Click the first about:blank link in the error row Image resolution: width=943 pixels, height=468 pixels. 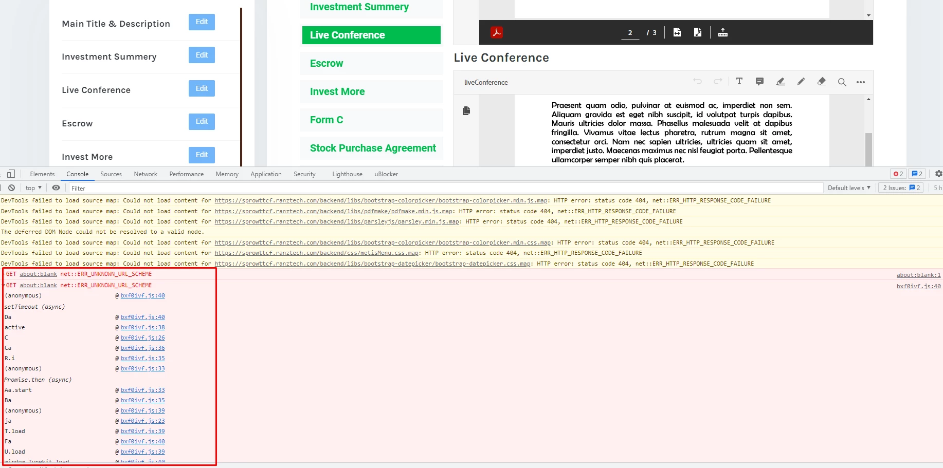(38, 274)
